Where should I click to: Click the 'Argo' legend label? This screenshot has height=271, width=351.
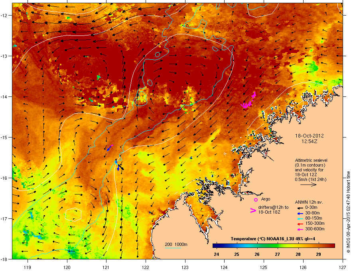(x=266, y=199)
